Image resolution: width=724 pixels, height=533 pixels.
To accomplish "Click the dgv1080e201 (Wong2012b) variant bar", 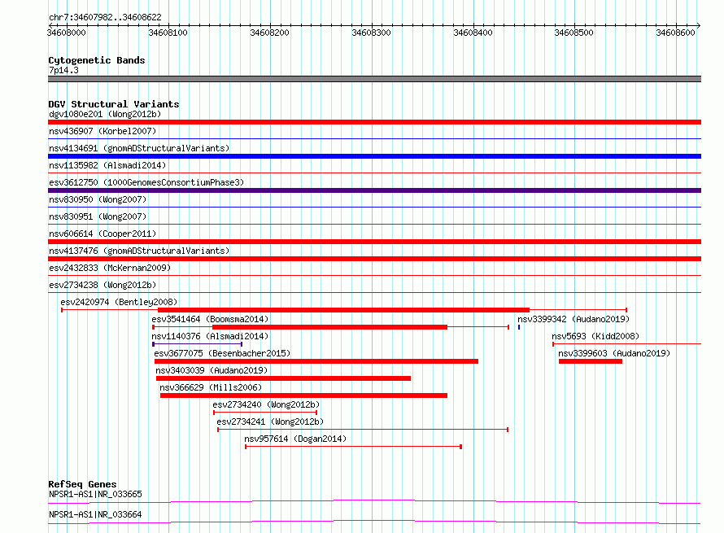I will [x=374, y=122].
